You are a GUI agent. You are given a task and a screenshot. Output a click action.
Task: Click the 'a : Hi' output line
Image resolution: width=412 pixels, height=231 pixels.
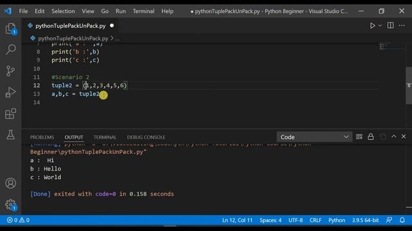coord(42,160)
